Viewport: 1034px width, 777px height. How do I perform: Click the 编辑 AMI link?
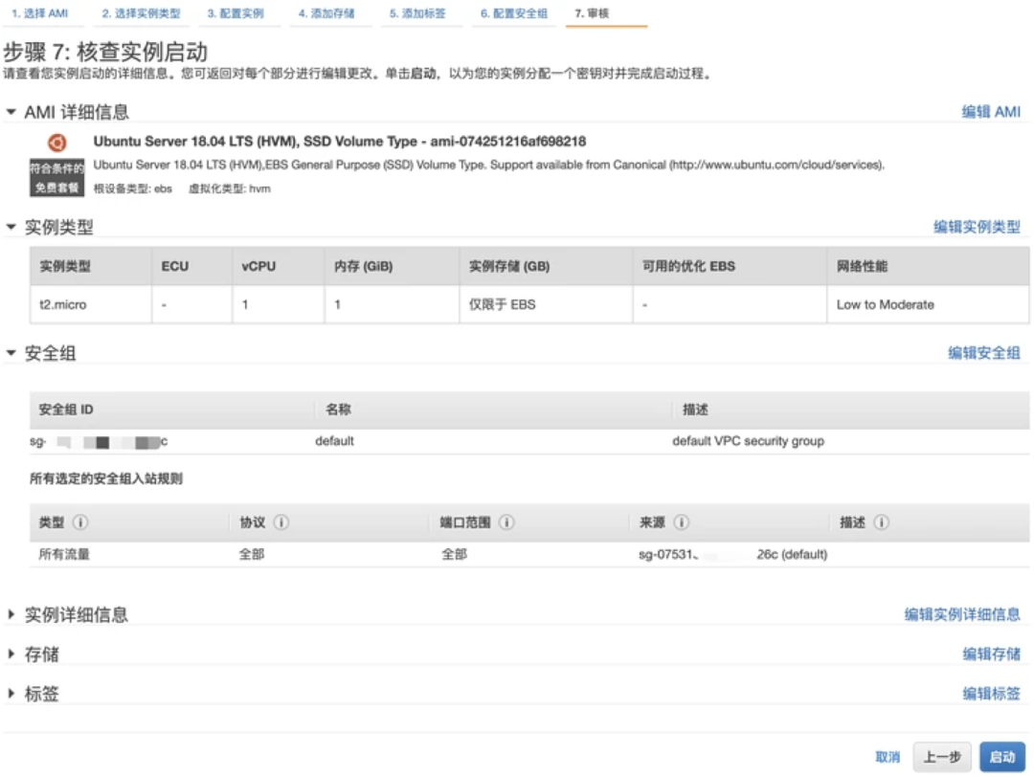click(991, 112)
